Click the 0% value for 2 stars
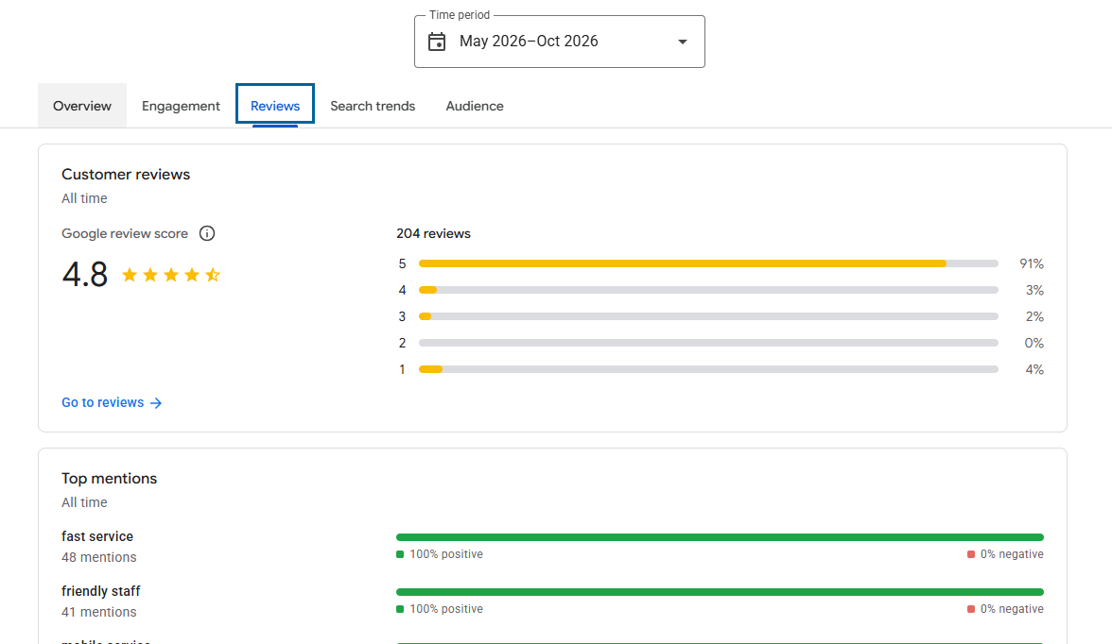Viewport: 1112px width, 644px height. pyautogui.click(x=1034, y=343)
